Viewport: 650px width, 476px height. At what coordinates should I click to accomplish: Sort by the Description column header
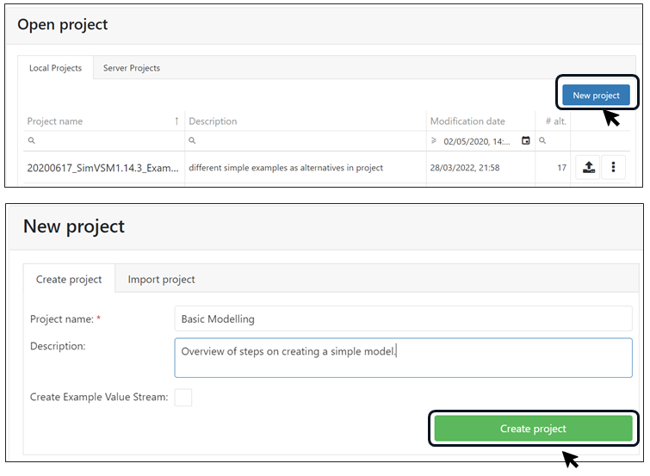pyautogui.click(x=213, y=121)
